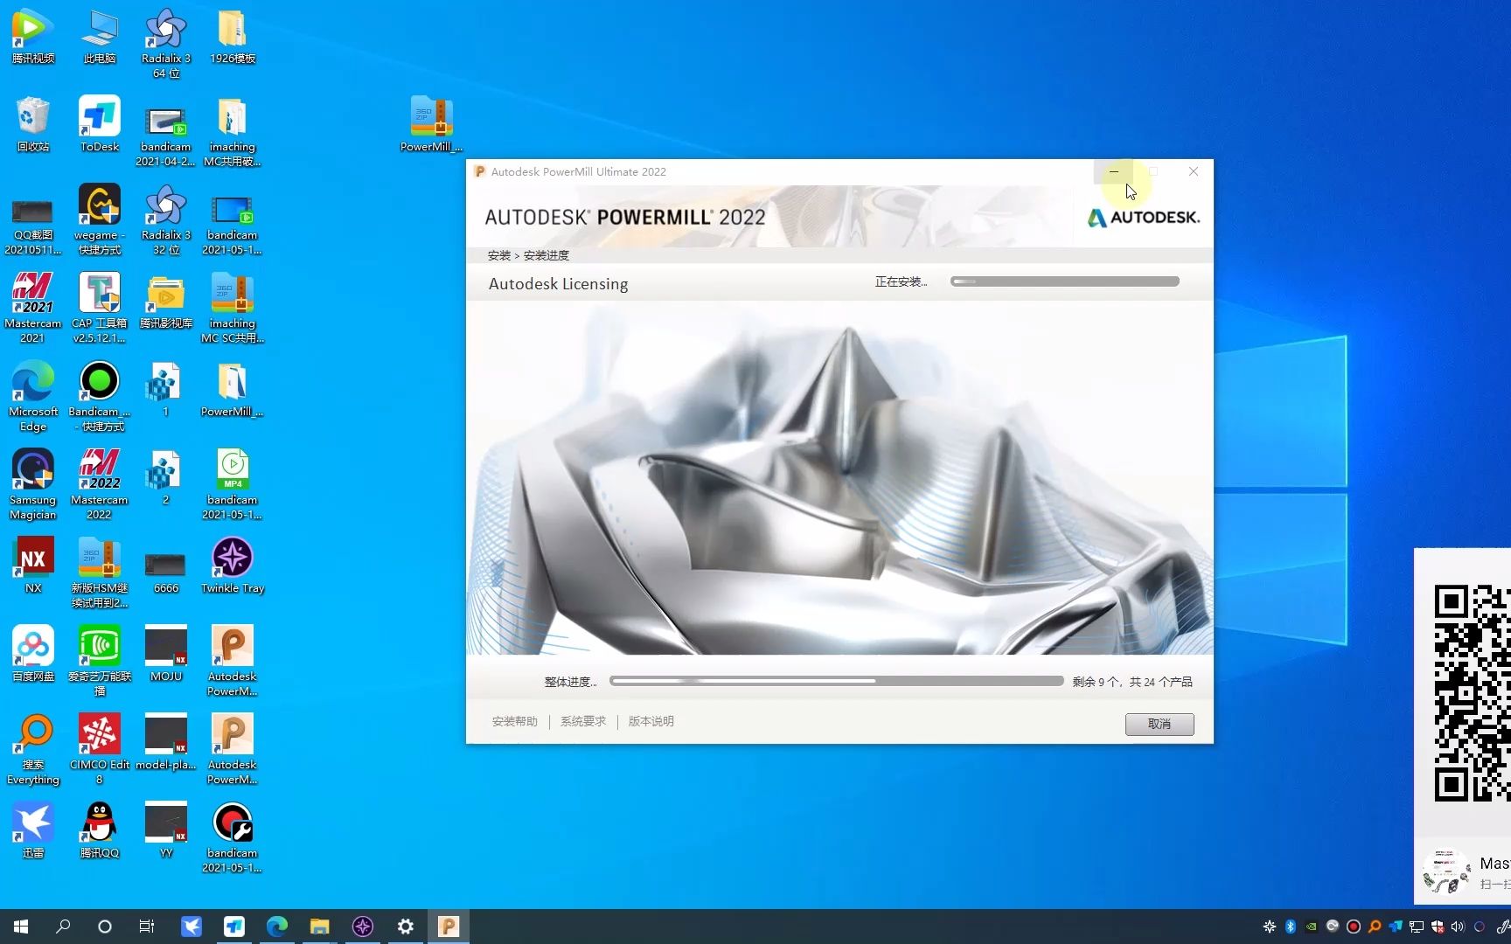Image resolution: width=1511 pixels, height=944 pixels.
Task: Click the 安装 > 安装进度 breadcrumb
Action: click(528, 255)
